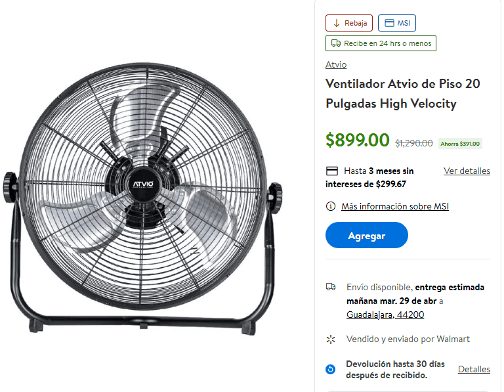Click the credit card icon beside 3 meses
This screenshot has height=392, width=504.
coord(332,171)
